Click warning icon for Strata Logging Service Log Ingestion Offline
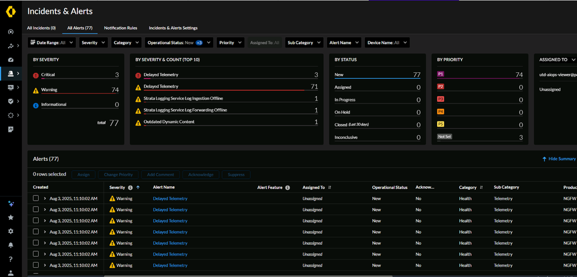577x277 pixels. pos(138,99)
